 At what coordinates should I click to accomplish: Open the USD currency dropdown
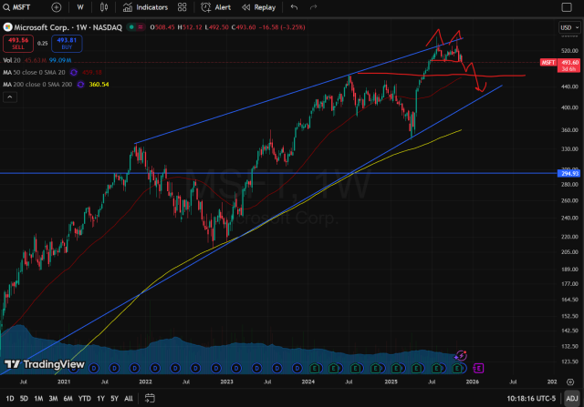[566, 28]
